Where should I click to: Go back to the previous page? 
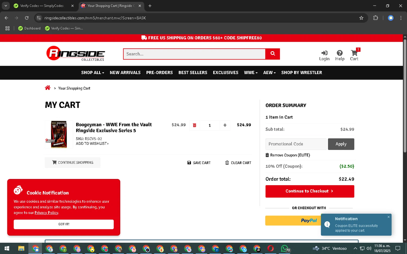click(6, 18)
